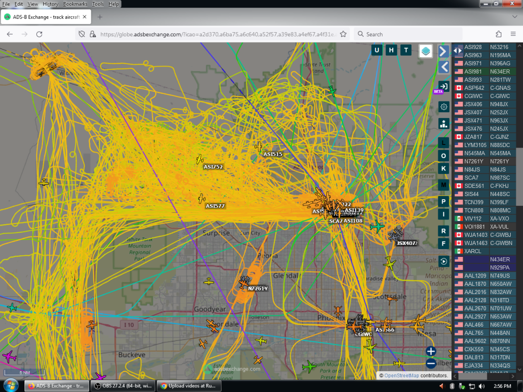Select JSX406 N948JX row
523x392 pixels.
coord(485,104)
